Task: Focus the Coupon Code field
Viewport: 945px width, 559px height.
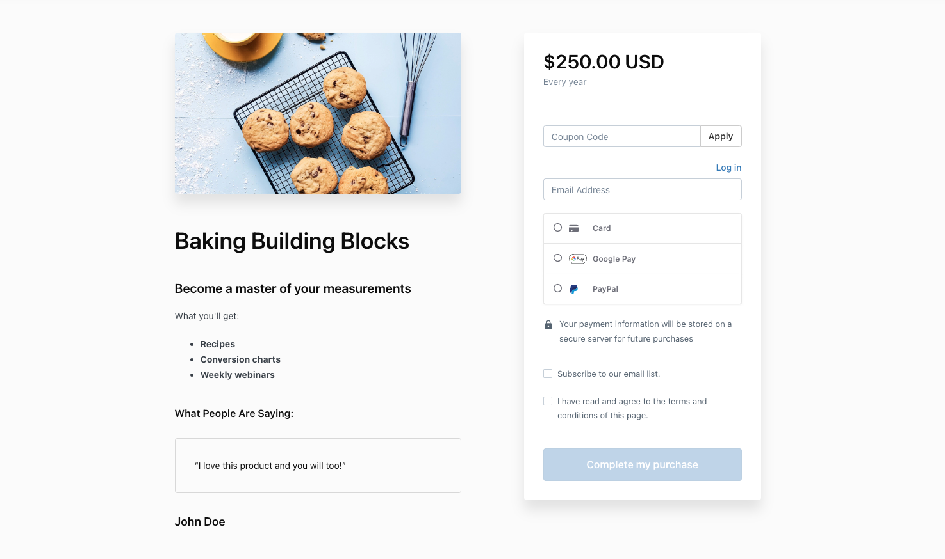Action: tap(622, 136)
